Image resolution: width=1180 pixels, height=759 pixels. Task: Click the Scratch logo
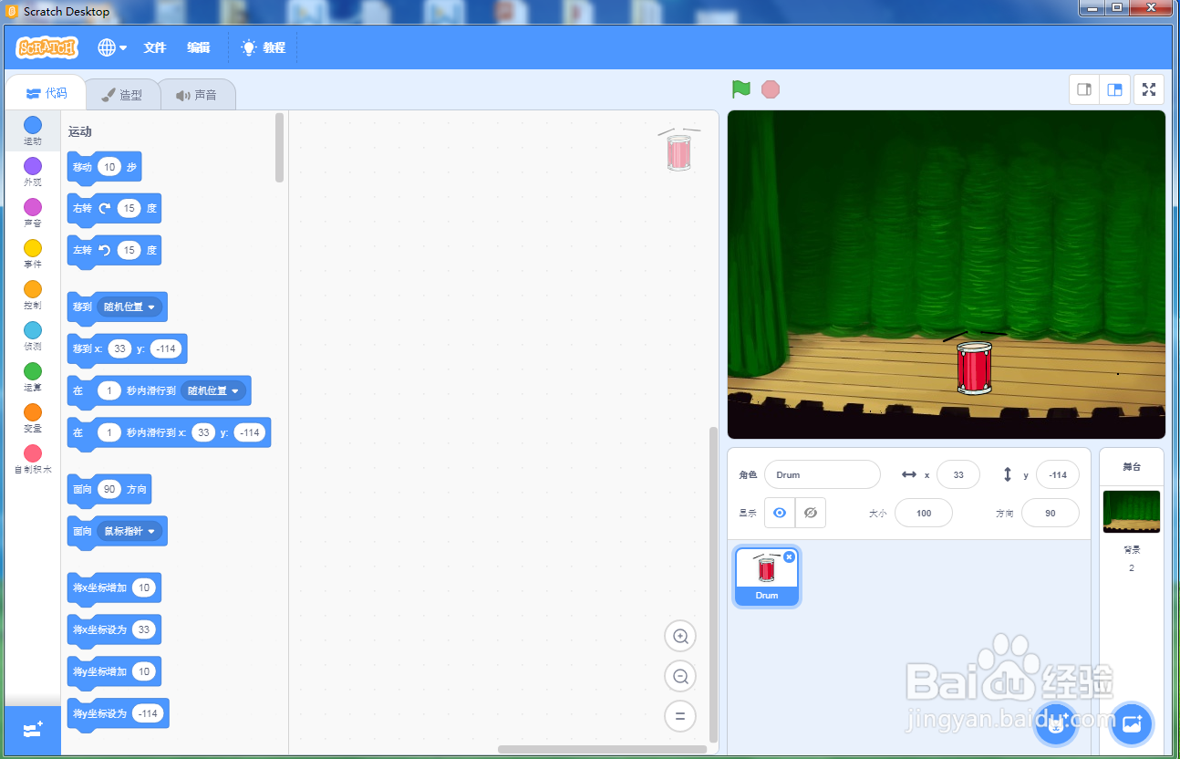[47, 47]
